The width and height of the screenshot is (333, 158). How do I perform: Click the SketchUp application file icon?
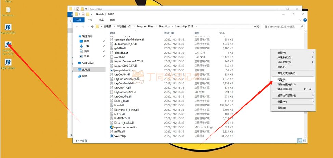point(111,136)
